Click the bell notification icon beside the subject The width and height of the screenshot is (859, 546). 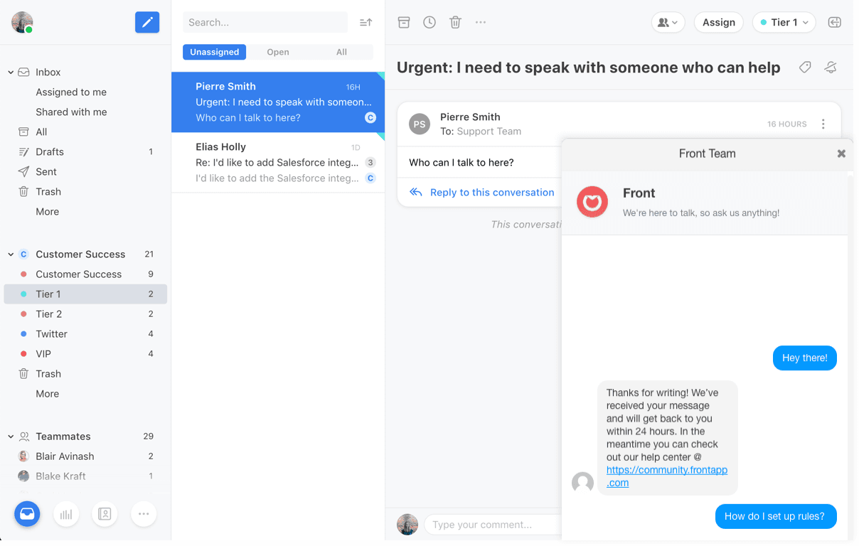tap(831, 67)
